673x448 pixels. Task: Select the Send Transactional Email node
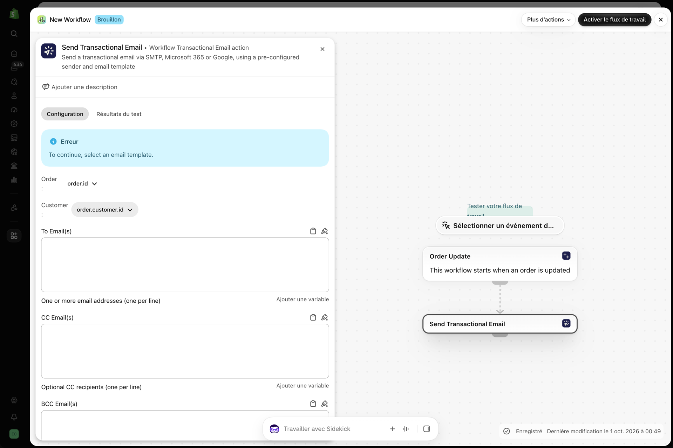[x=500, y=324]
